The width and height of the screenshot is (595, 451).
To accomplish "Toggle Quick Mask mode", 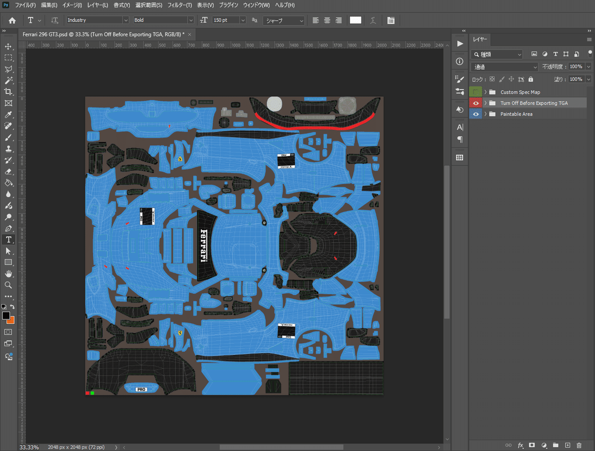I will coord(8,331).
